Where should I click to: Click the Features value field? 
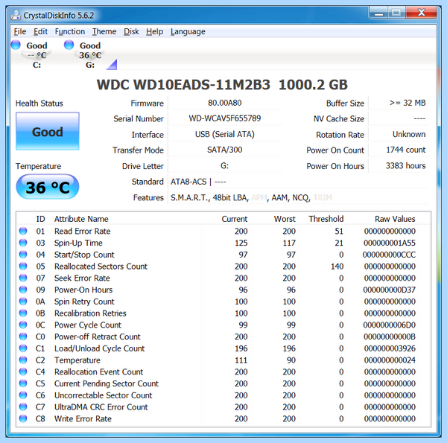(x=298, y=197)
